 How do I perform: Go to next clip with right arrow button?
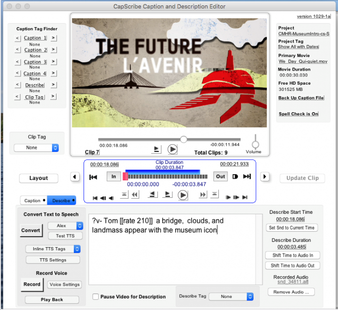coord(265,177)
